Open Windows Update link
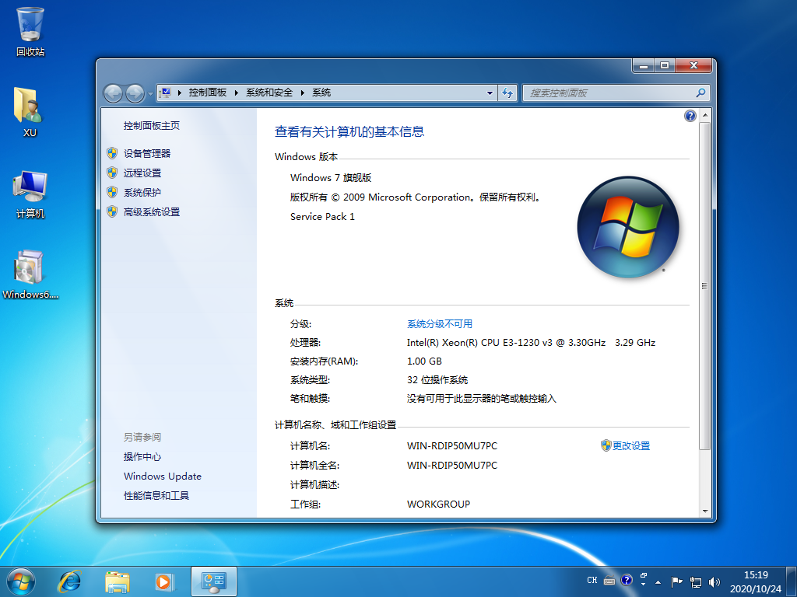The image size is (797, 597). pos(163,477)
